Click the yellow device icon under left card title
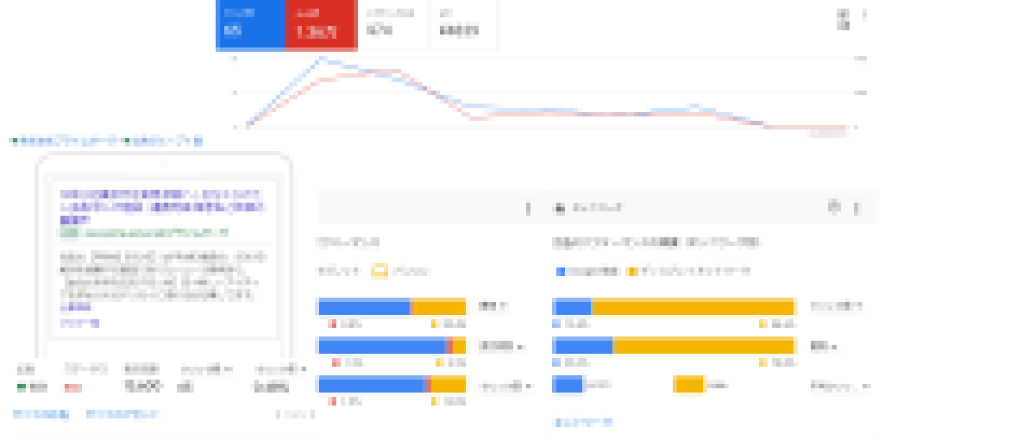Viewport: 1035px width, 440px height. tap(379, 271)
